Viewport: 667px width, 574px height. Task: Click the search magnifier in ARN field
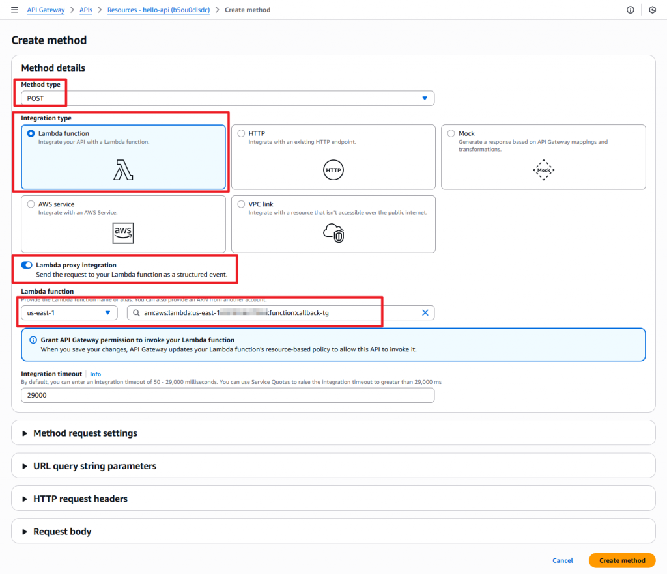[x=136, y=312]
